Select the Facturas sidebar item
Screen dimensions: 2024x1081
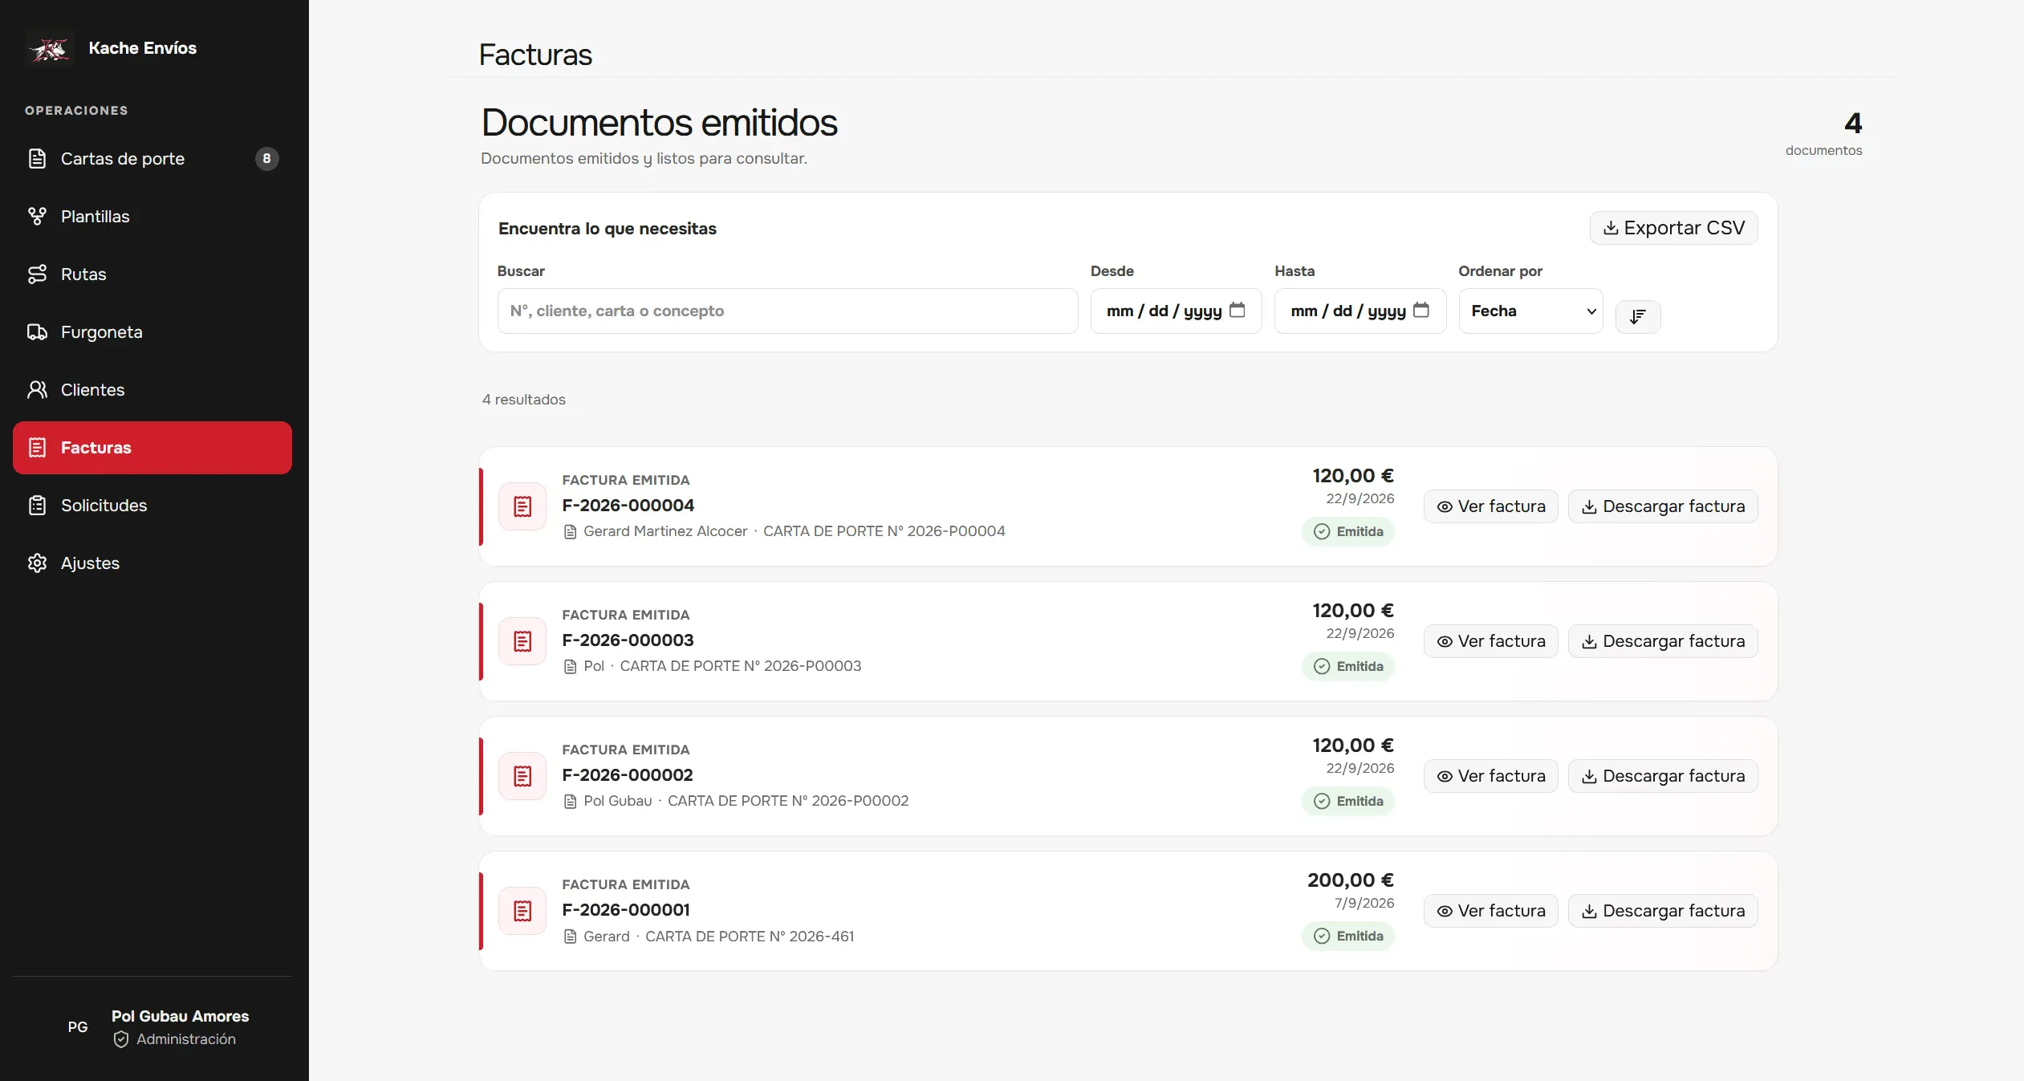pos(152,448)
